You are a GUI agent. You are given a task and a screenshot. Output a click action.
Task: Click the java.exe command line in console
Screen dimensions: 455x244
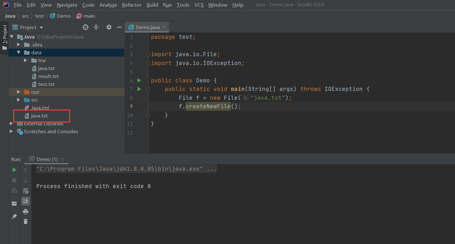pos(126,169)
